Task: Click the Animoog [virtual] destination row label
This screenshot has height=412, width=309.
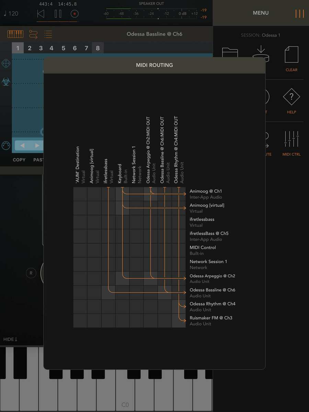Action: (x=207, y=208)
